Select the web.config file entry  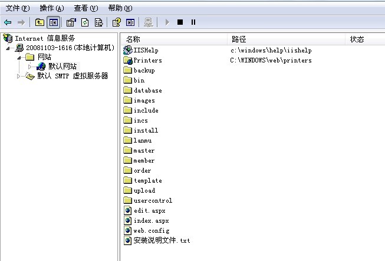151,230
